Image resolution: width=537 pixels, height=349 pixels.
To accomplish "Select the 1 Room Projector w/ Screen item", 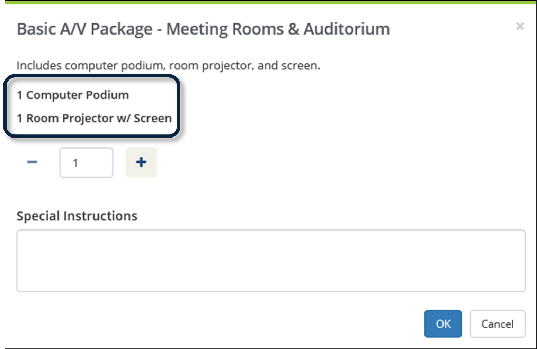I will (x=94, y=119).
